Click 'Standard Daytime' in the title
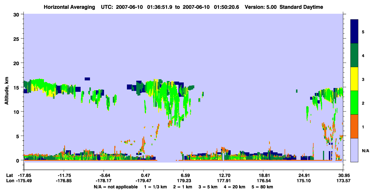 coord(301,7)
